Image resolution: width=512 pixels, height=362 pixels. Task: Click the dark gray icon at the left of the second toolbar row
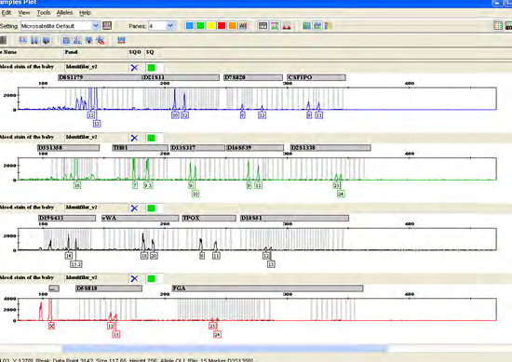(x=4, y=40)
